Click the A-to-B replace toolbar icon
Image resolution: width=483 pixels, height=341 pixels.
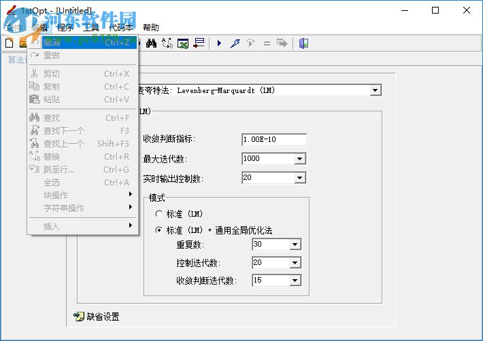(x=167, y=43)
